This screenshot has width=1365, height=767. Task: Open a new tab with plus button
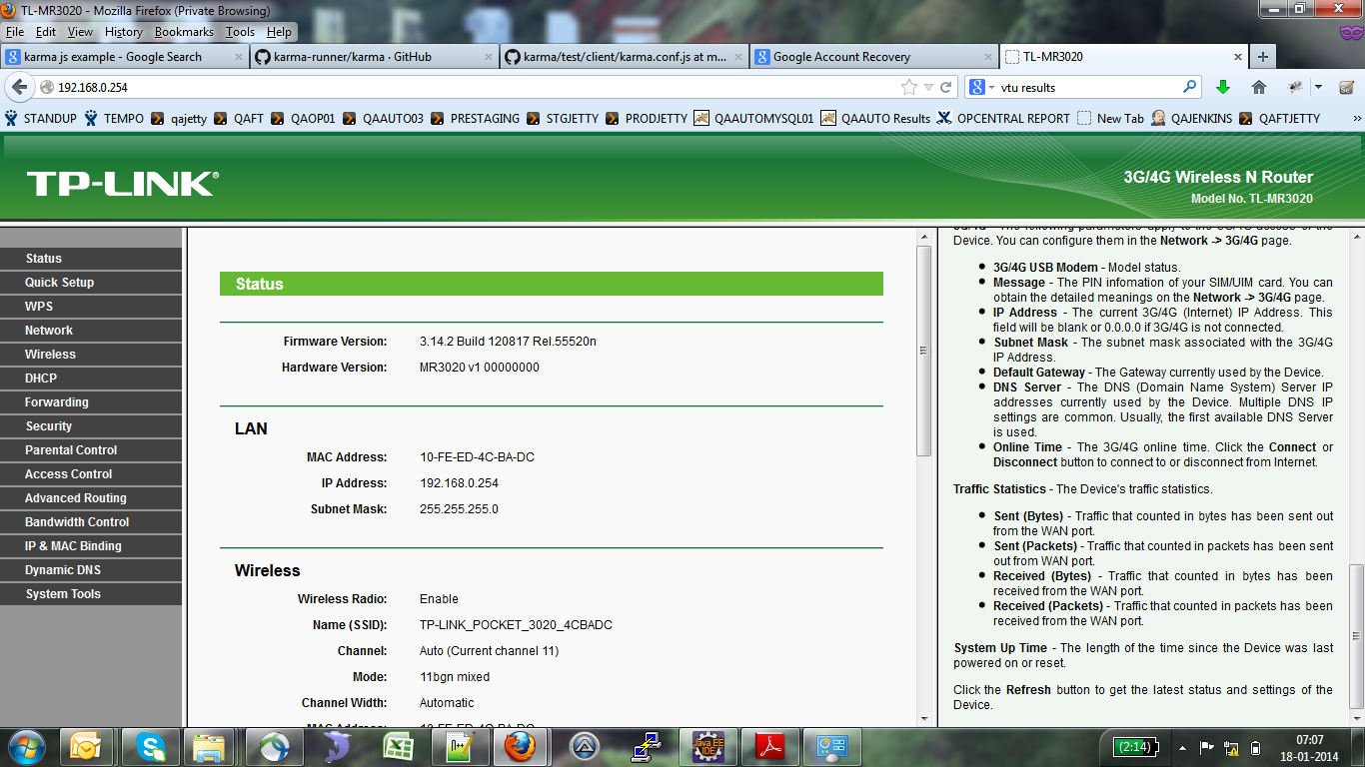coord(1263,57)
